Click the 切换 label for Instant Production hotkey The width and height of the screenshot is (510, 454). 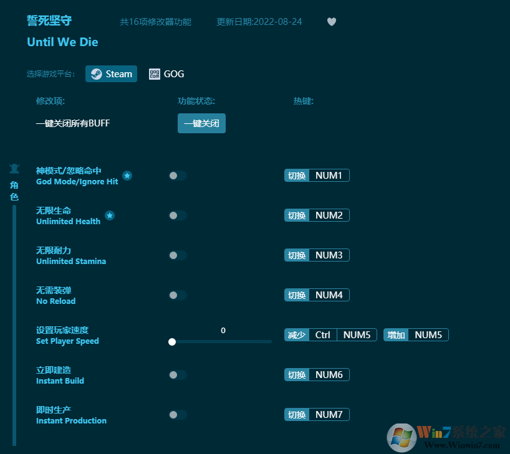(297, 415)
